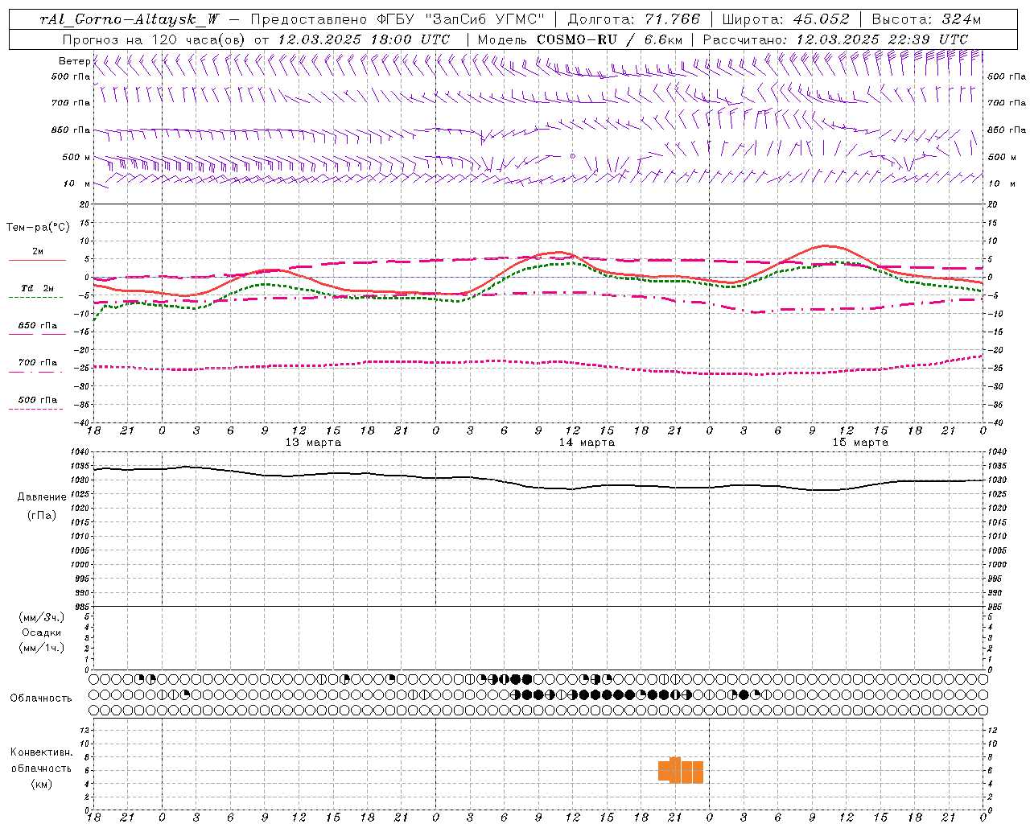This screenshot has height=824, width=1030.
Task: Click the (гПа) unit label under Давление
Action: pos(42,515)
